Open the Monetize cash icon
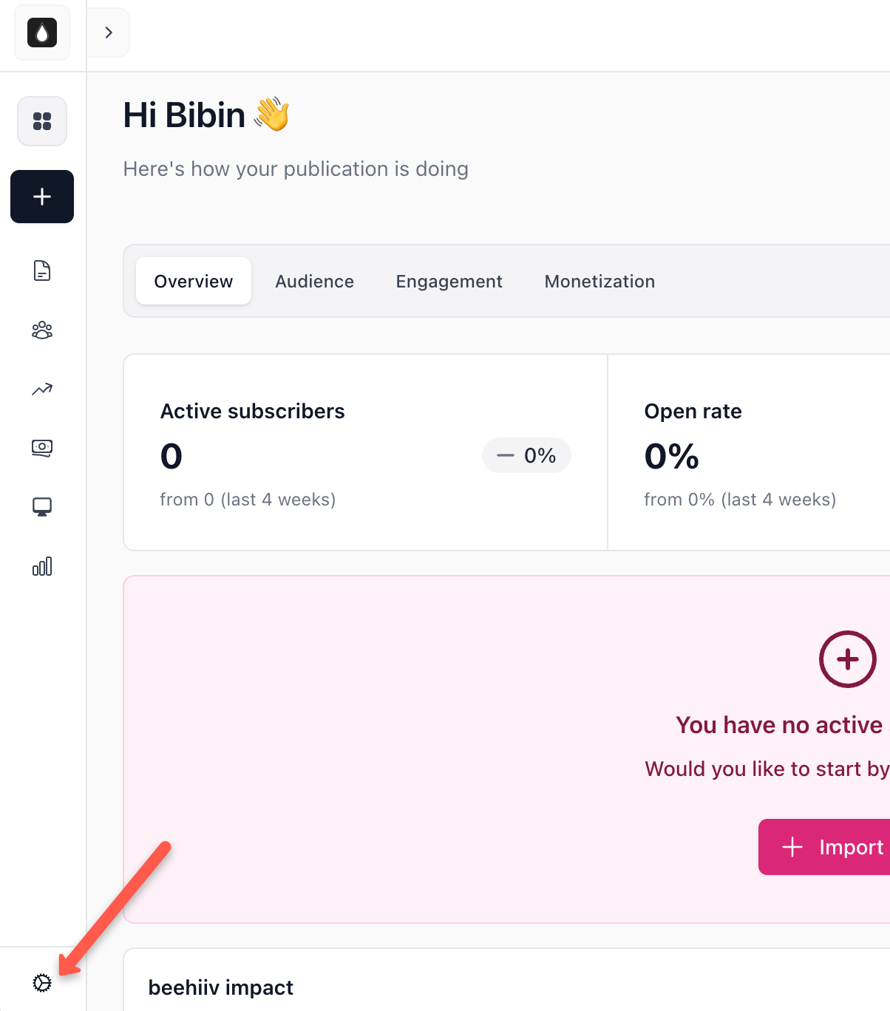Viewport: 890px width, 1011px height. tap(42, 448)
